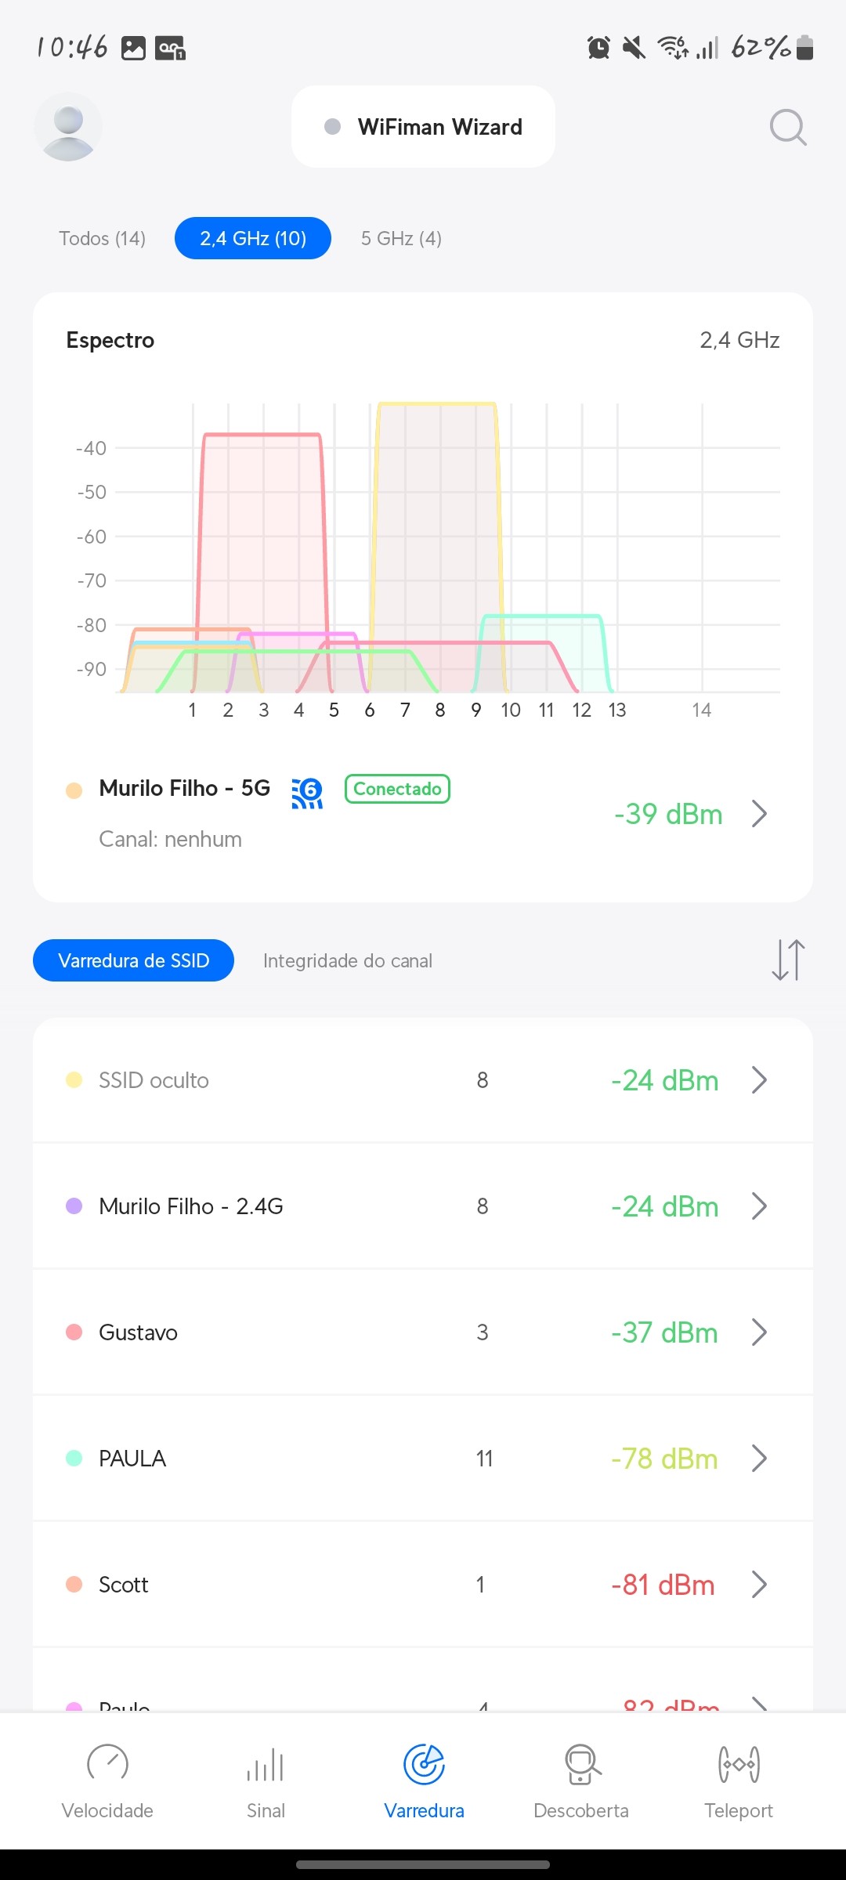
Task: Tap the sort order arrows icon
Action: [x=787, y=960]
